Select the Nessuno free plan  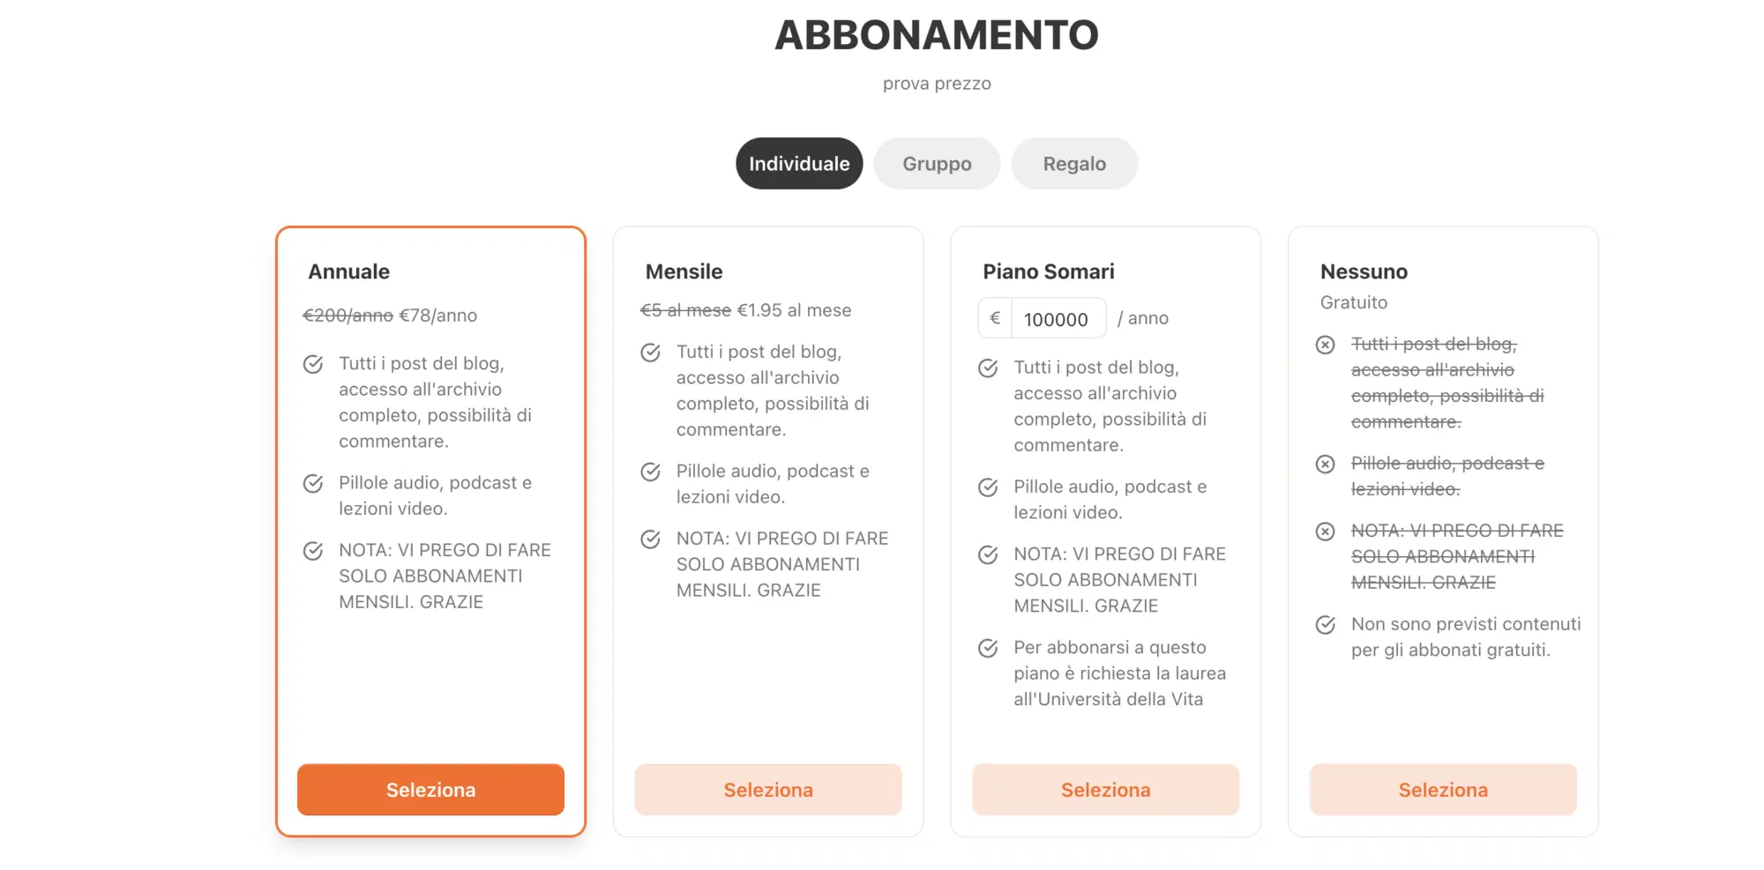pos(1443,790)
